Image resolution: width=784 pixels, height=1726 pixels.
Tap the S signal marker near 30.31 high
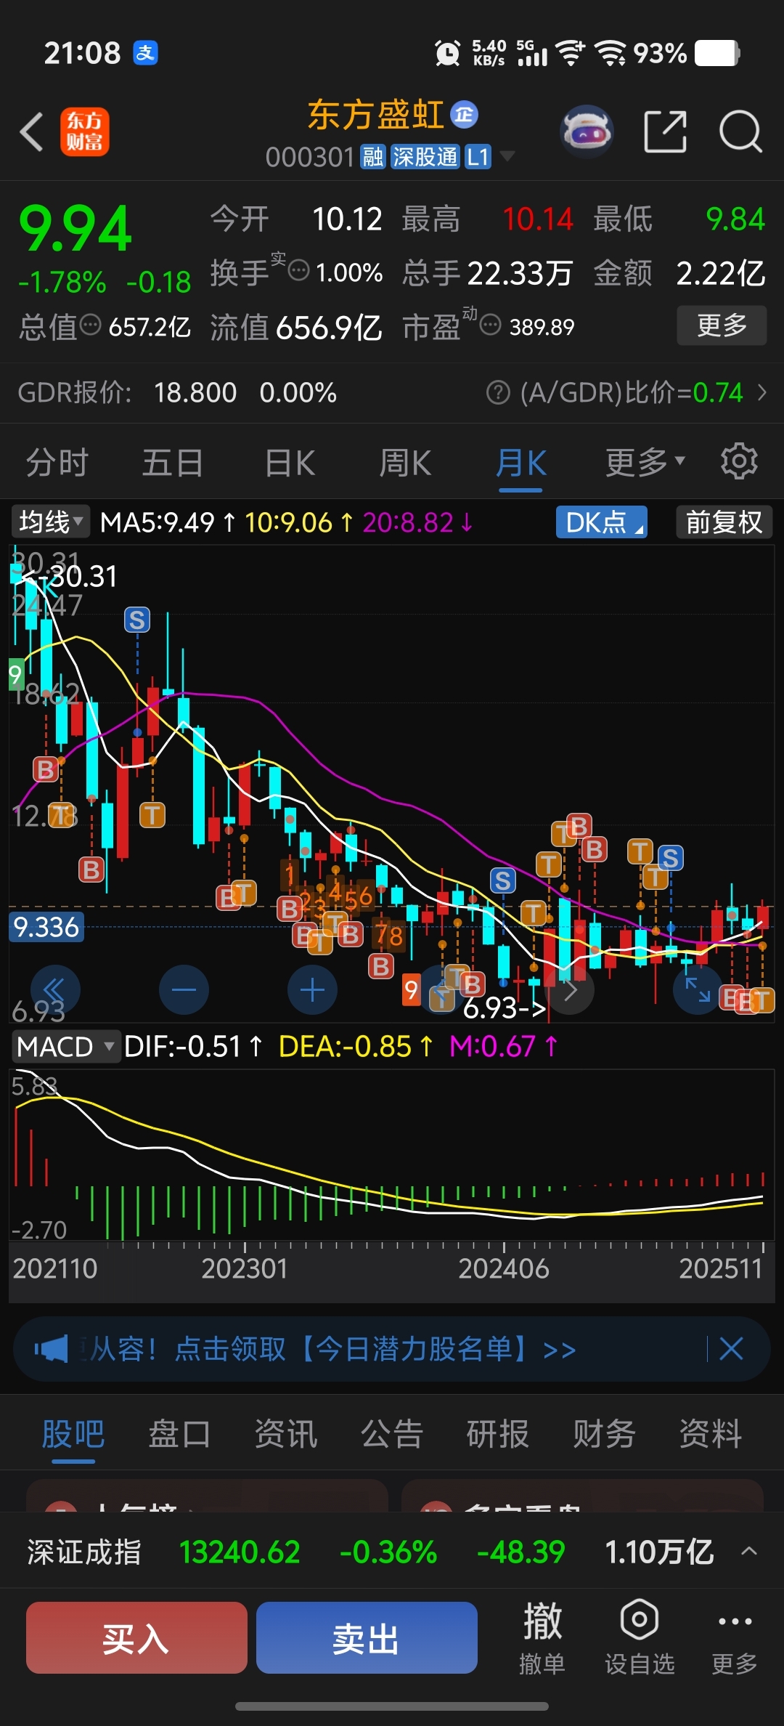(x=137, y=620)
